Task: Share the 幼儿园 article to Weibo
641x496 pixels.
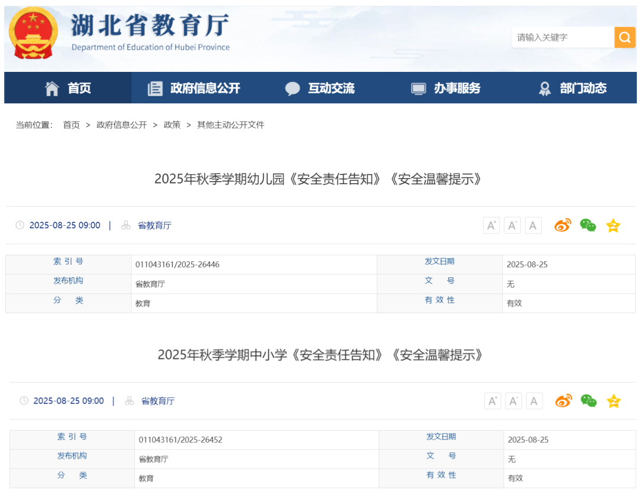Action: (563, 226)
